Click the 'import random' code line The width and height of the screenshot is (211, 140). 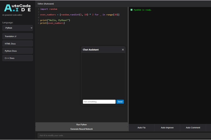pyautogui.click(x=49, y=9)
